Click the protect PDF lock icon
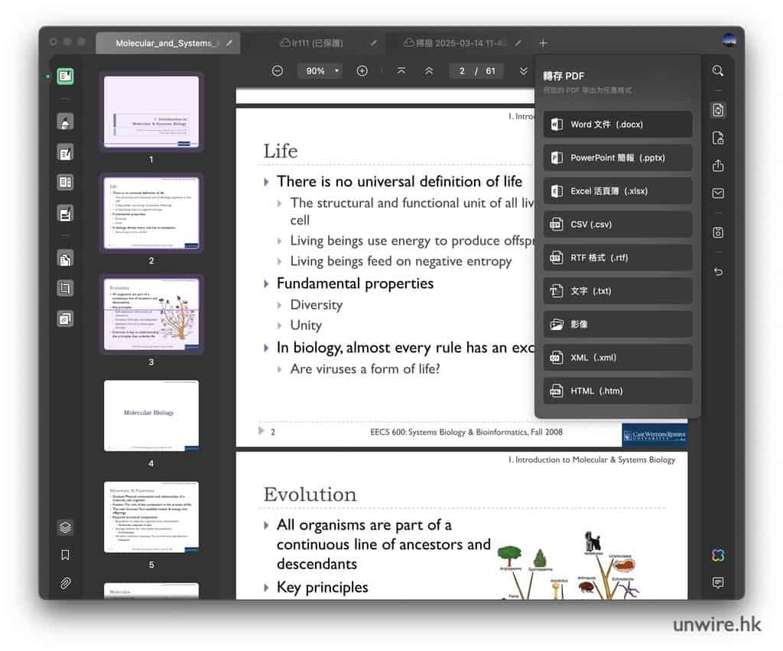This screenshot has width=783, height=651. click(717, 138)
